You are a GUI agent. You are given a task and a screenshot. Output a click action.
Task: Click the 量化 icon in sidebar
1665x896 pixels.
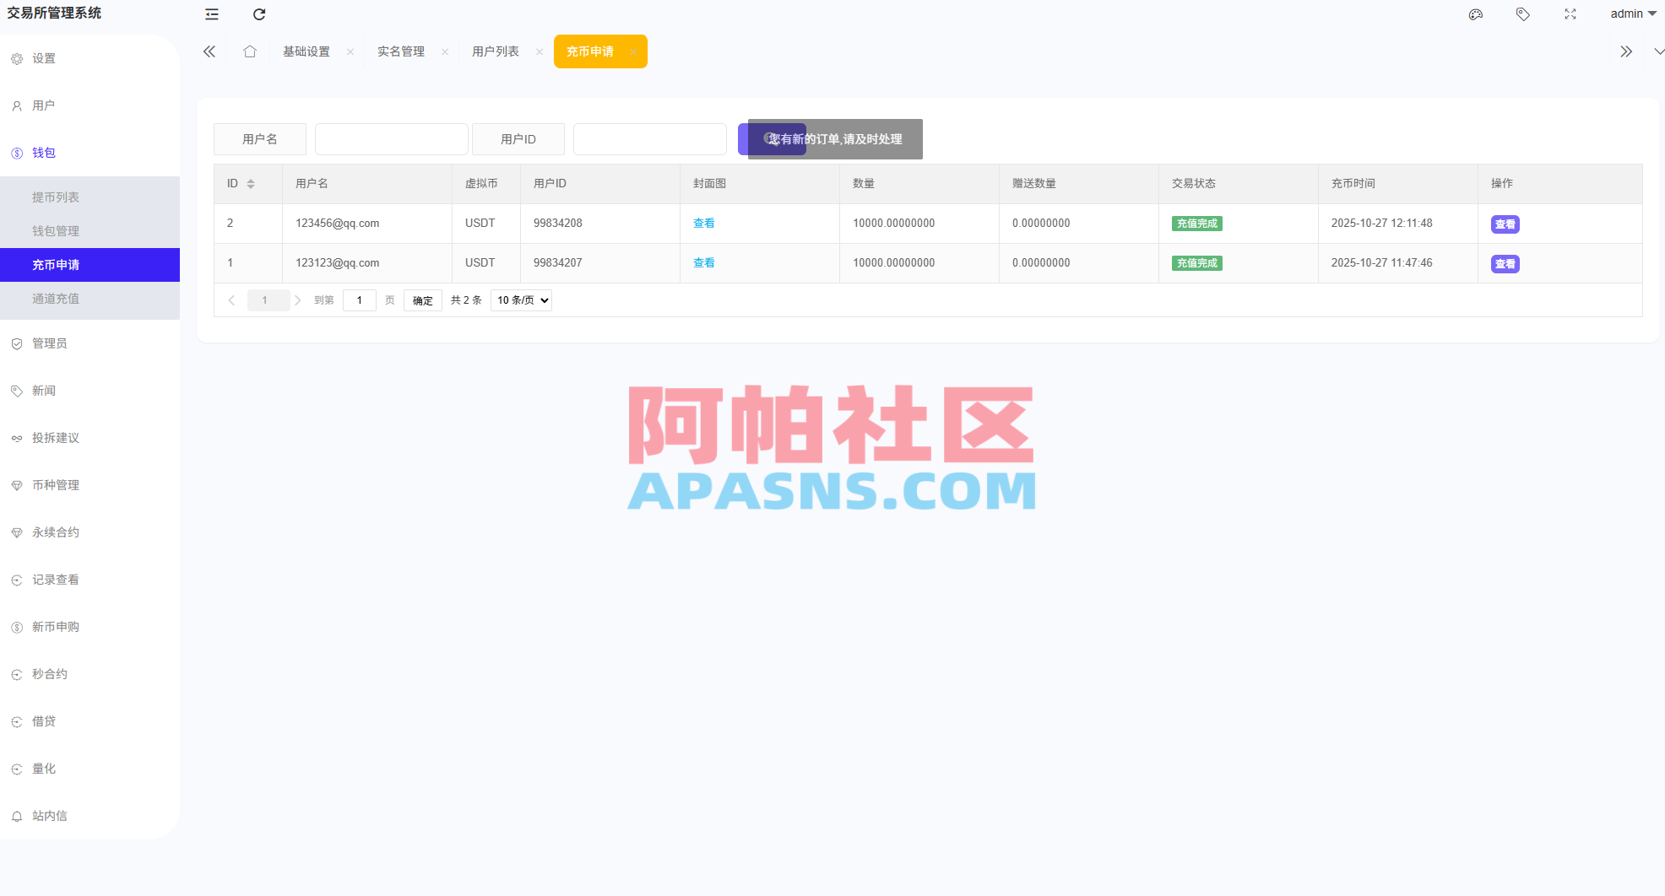click(16, 769)
